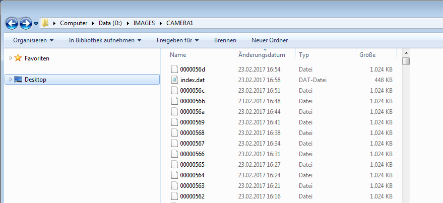Click the file icon of 00000566
The image size is (443, 203).
pos(175,154)
